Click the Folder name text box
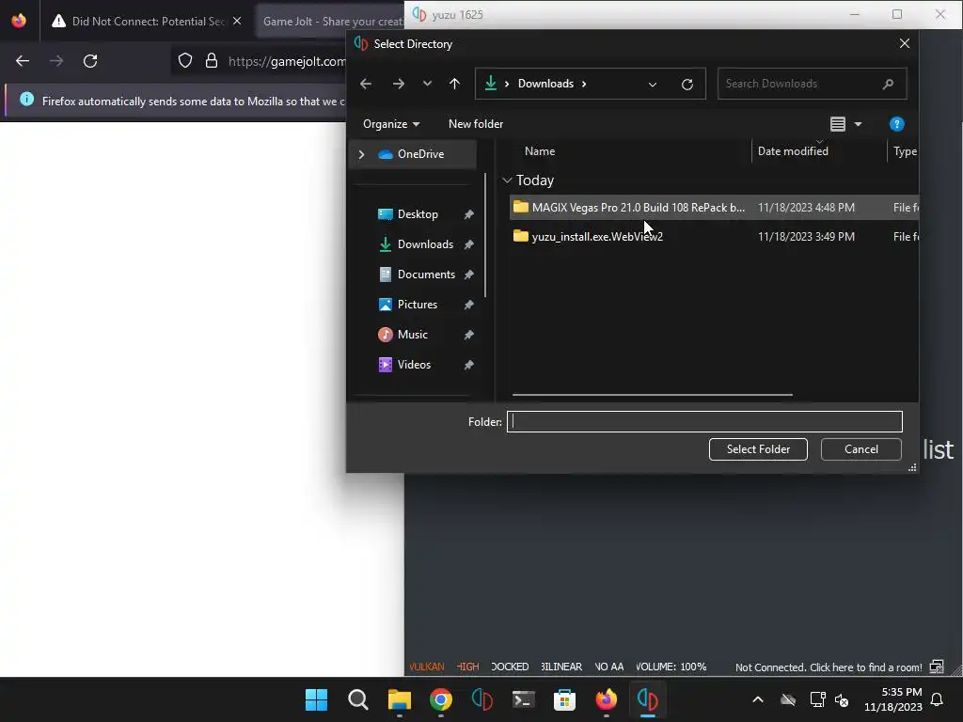Screen dimensions: 963x722 point(704,422)
